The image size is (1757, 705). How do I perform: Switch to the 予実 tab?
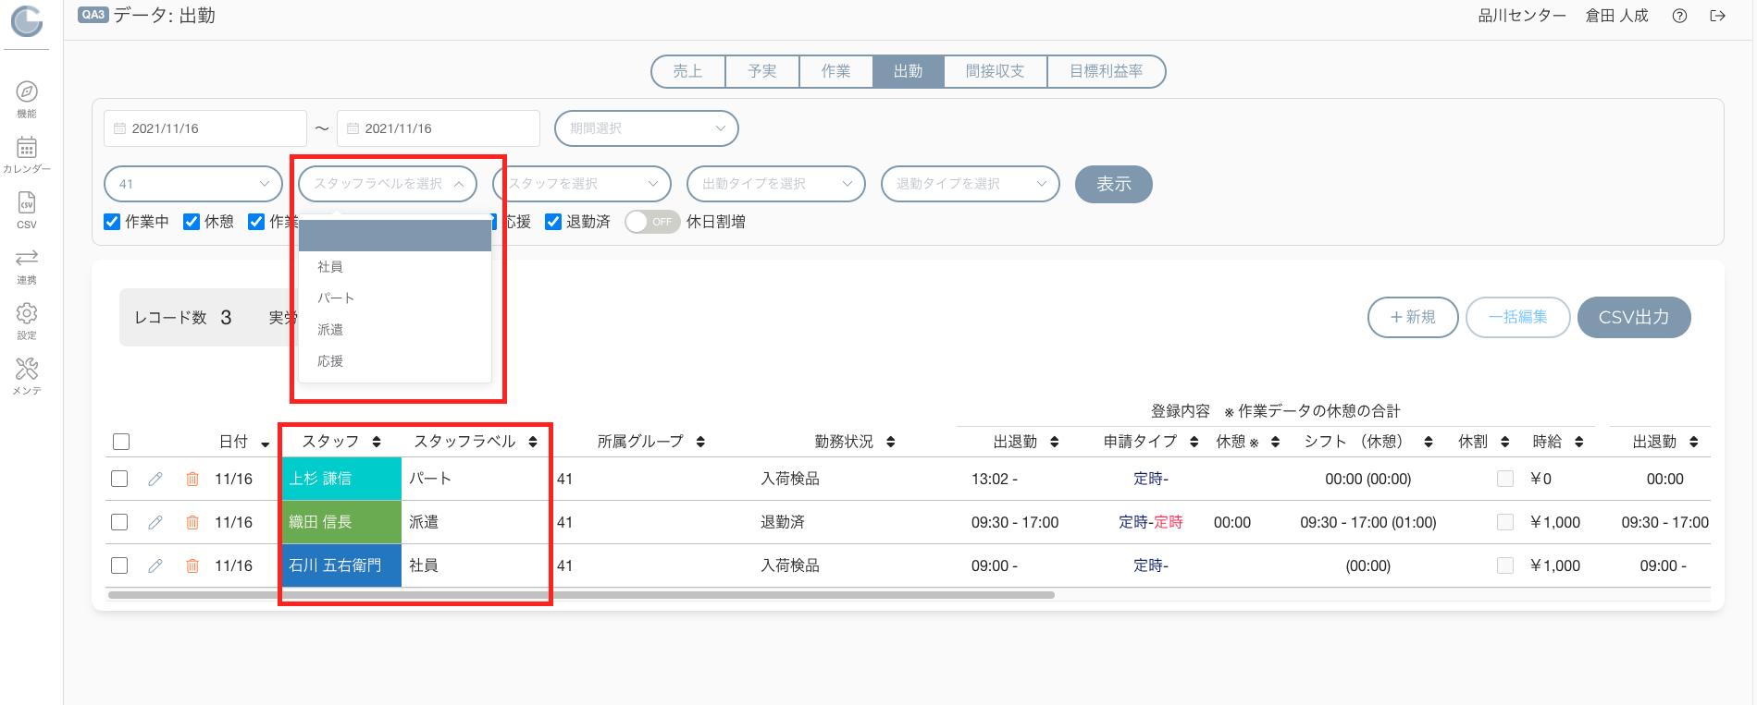click(x=761, y=71)
